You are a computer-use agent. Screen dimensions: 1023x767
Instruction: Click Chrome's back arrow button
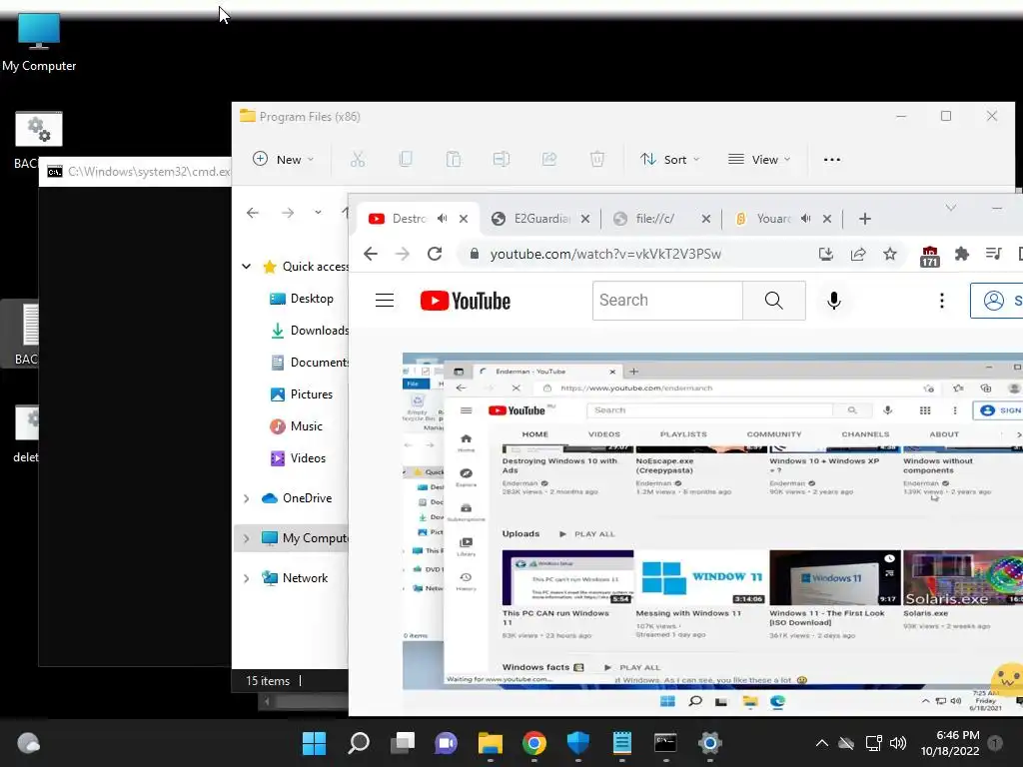click(371, 254)
